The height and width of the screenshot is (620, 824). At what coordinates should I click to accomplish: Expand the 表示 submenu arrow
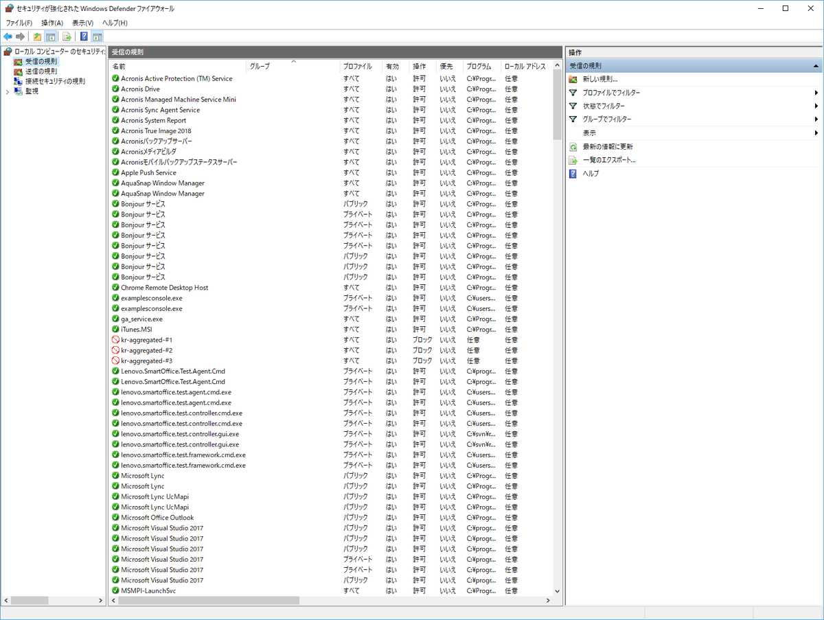click(816, 133)
